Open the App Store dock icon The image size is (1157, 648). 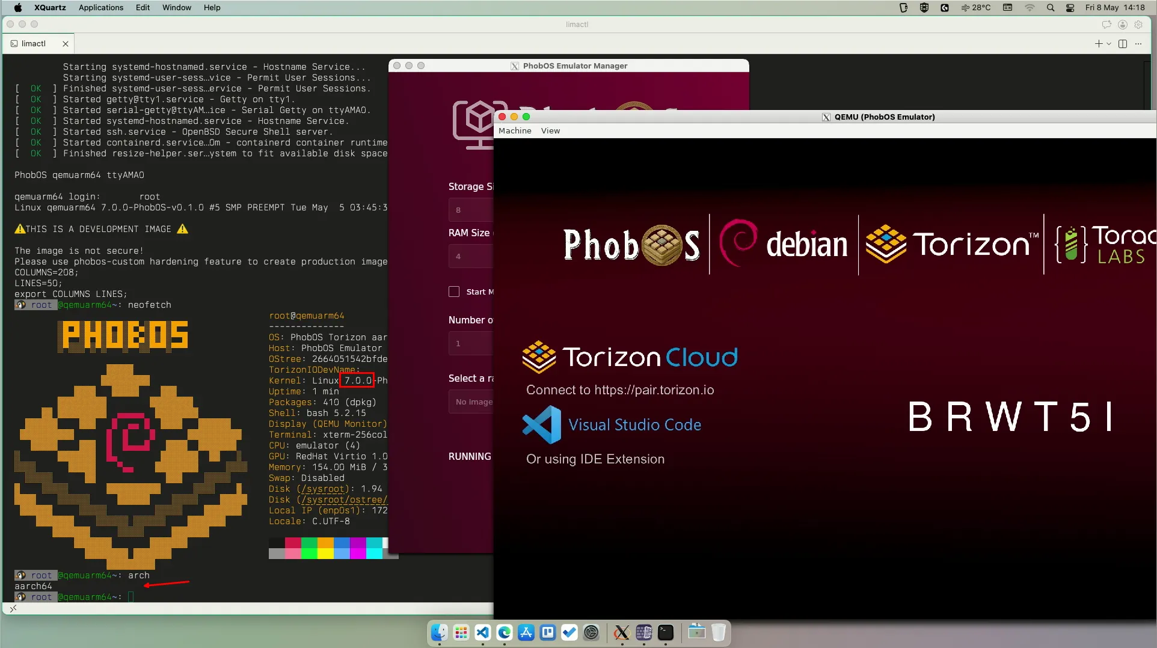[x=526, y=632]
